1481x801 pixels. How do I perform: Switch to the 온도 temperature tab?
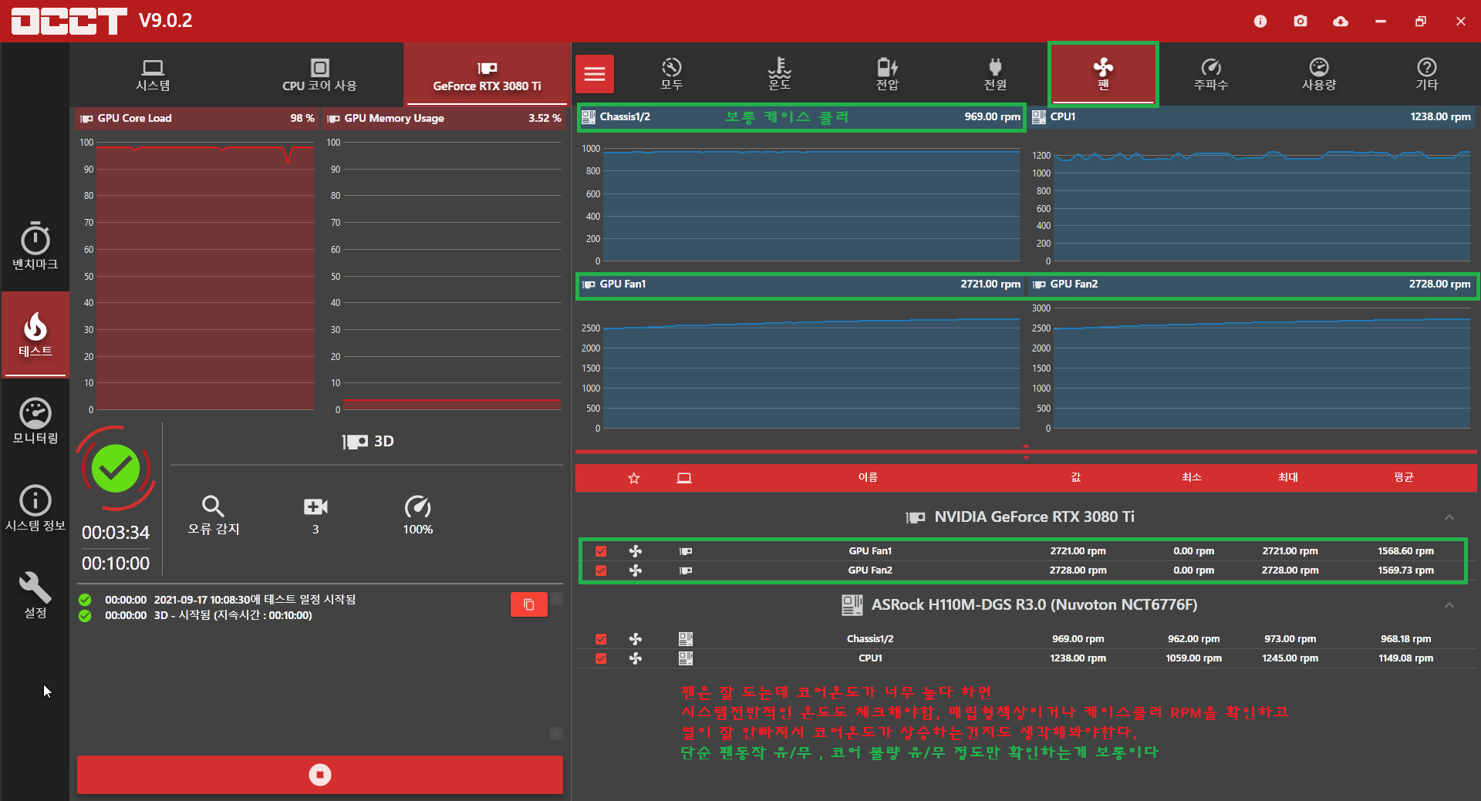779,74
